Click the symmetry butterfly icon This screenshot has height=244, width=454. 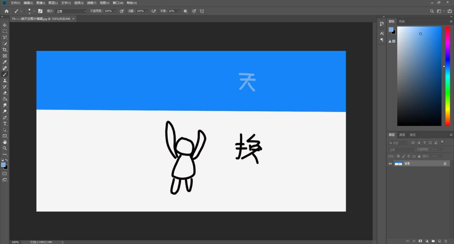202,11
